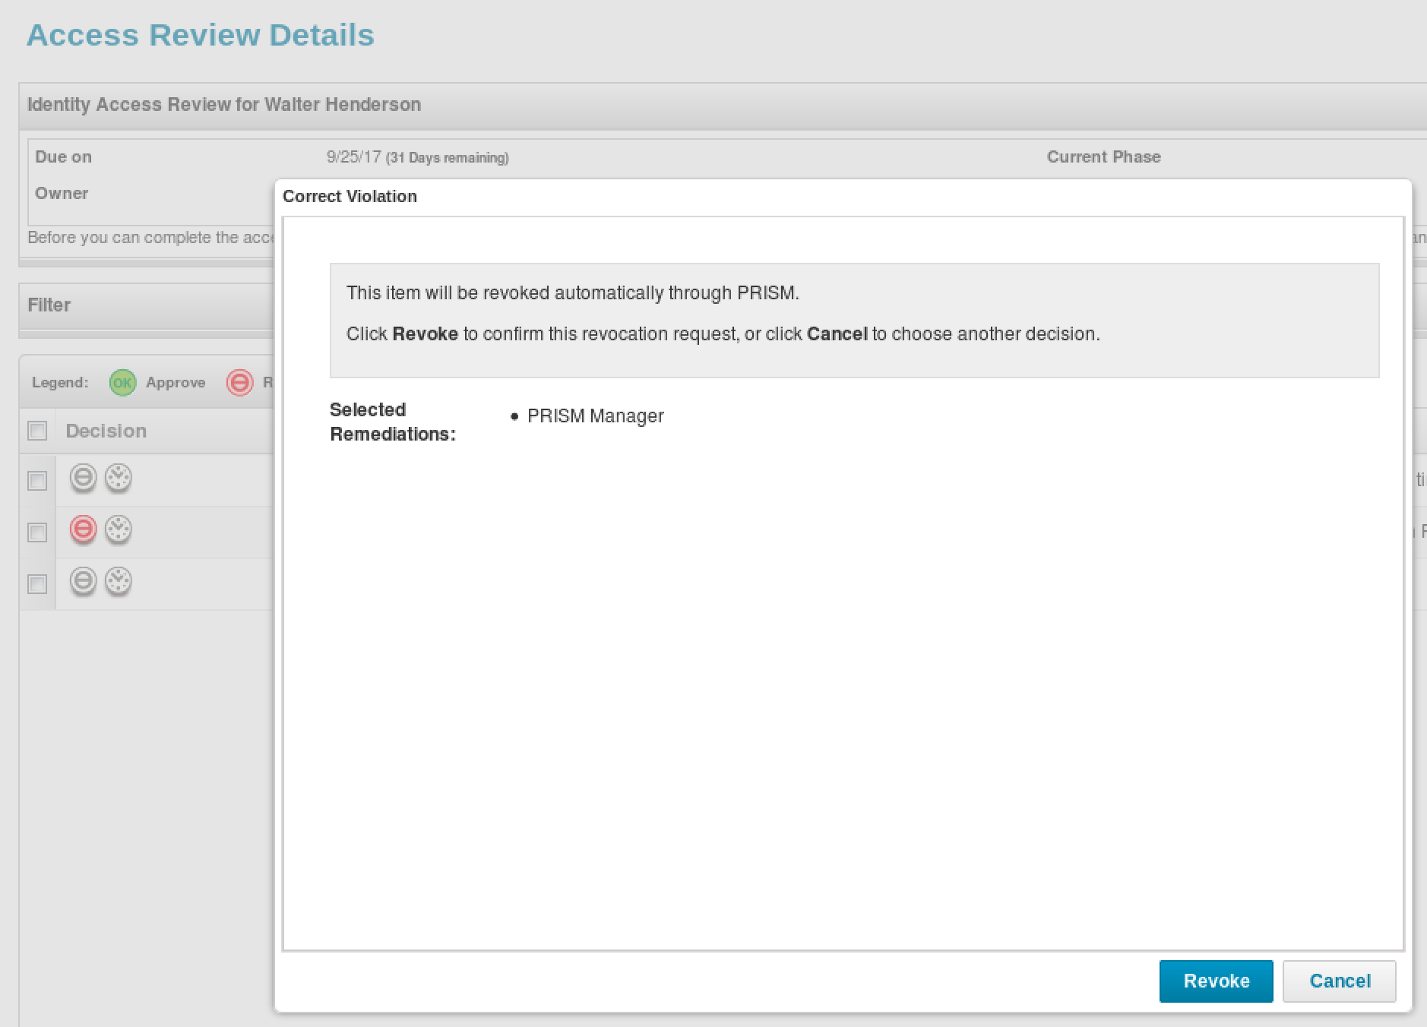Screen dimensions: 1427x1027
Task: Click the clock icon in second row
Action: click(118, 529)
